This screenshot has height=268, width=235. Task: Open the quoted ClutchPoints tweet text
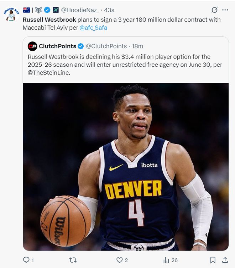point(119,64)
